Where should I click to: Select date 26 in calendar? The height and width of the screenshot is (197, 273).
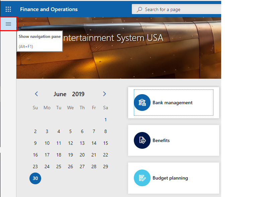point(70,167)
